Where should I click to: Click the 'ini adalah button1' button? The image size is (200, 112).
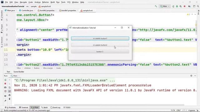[100, 39]
